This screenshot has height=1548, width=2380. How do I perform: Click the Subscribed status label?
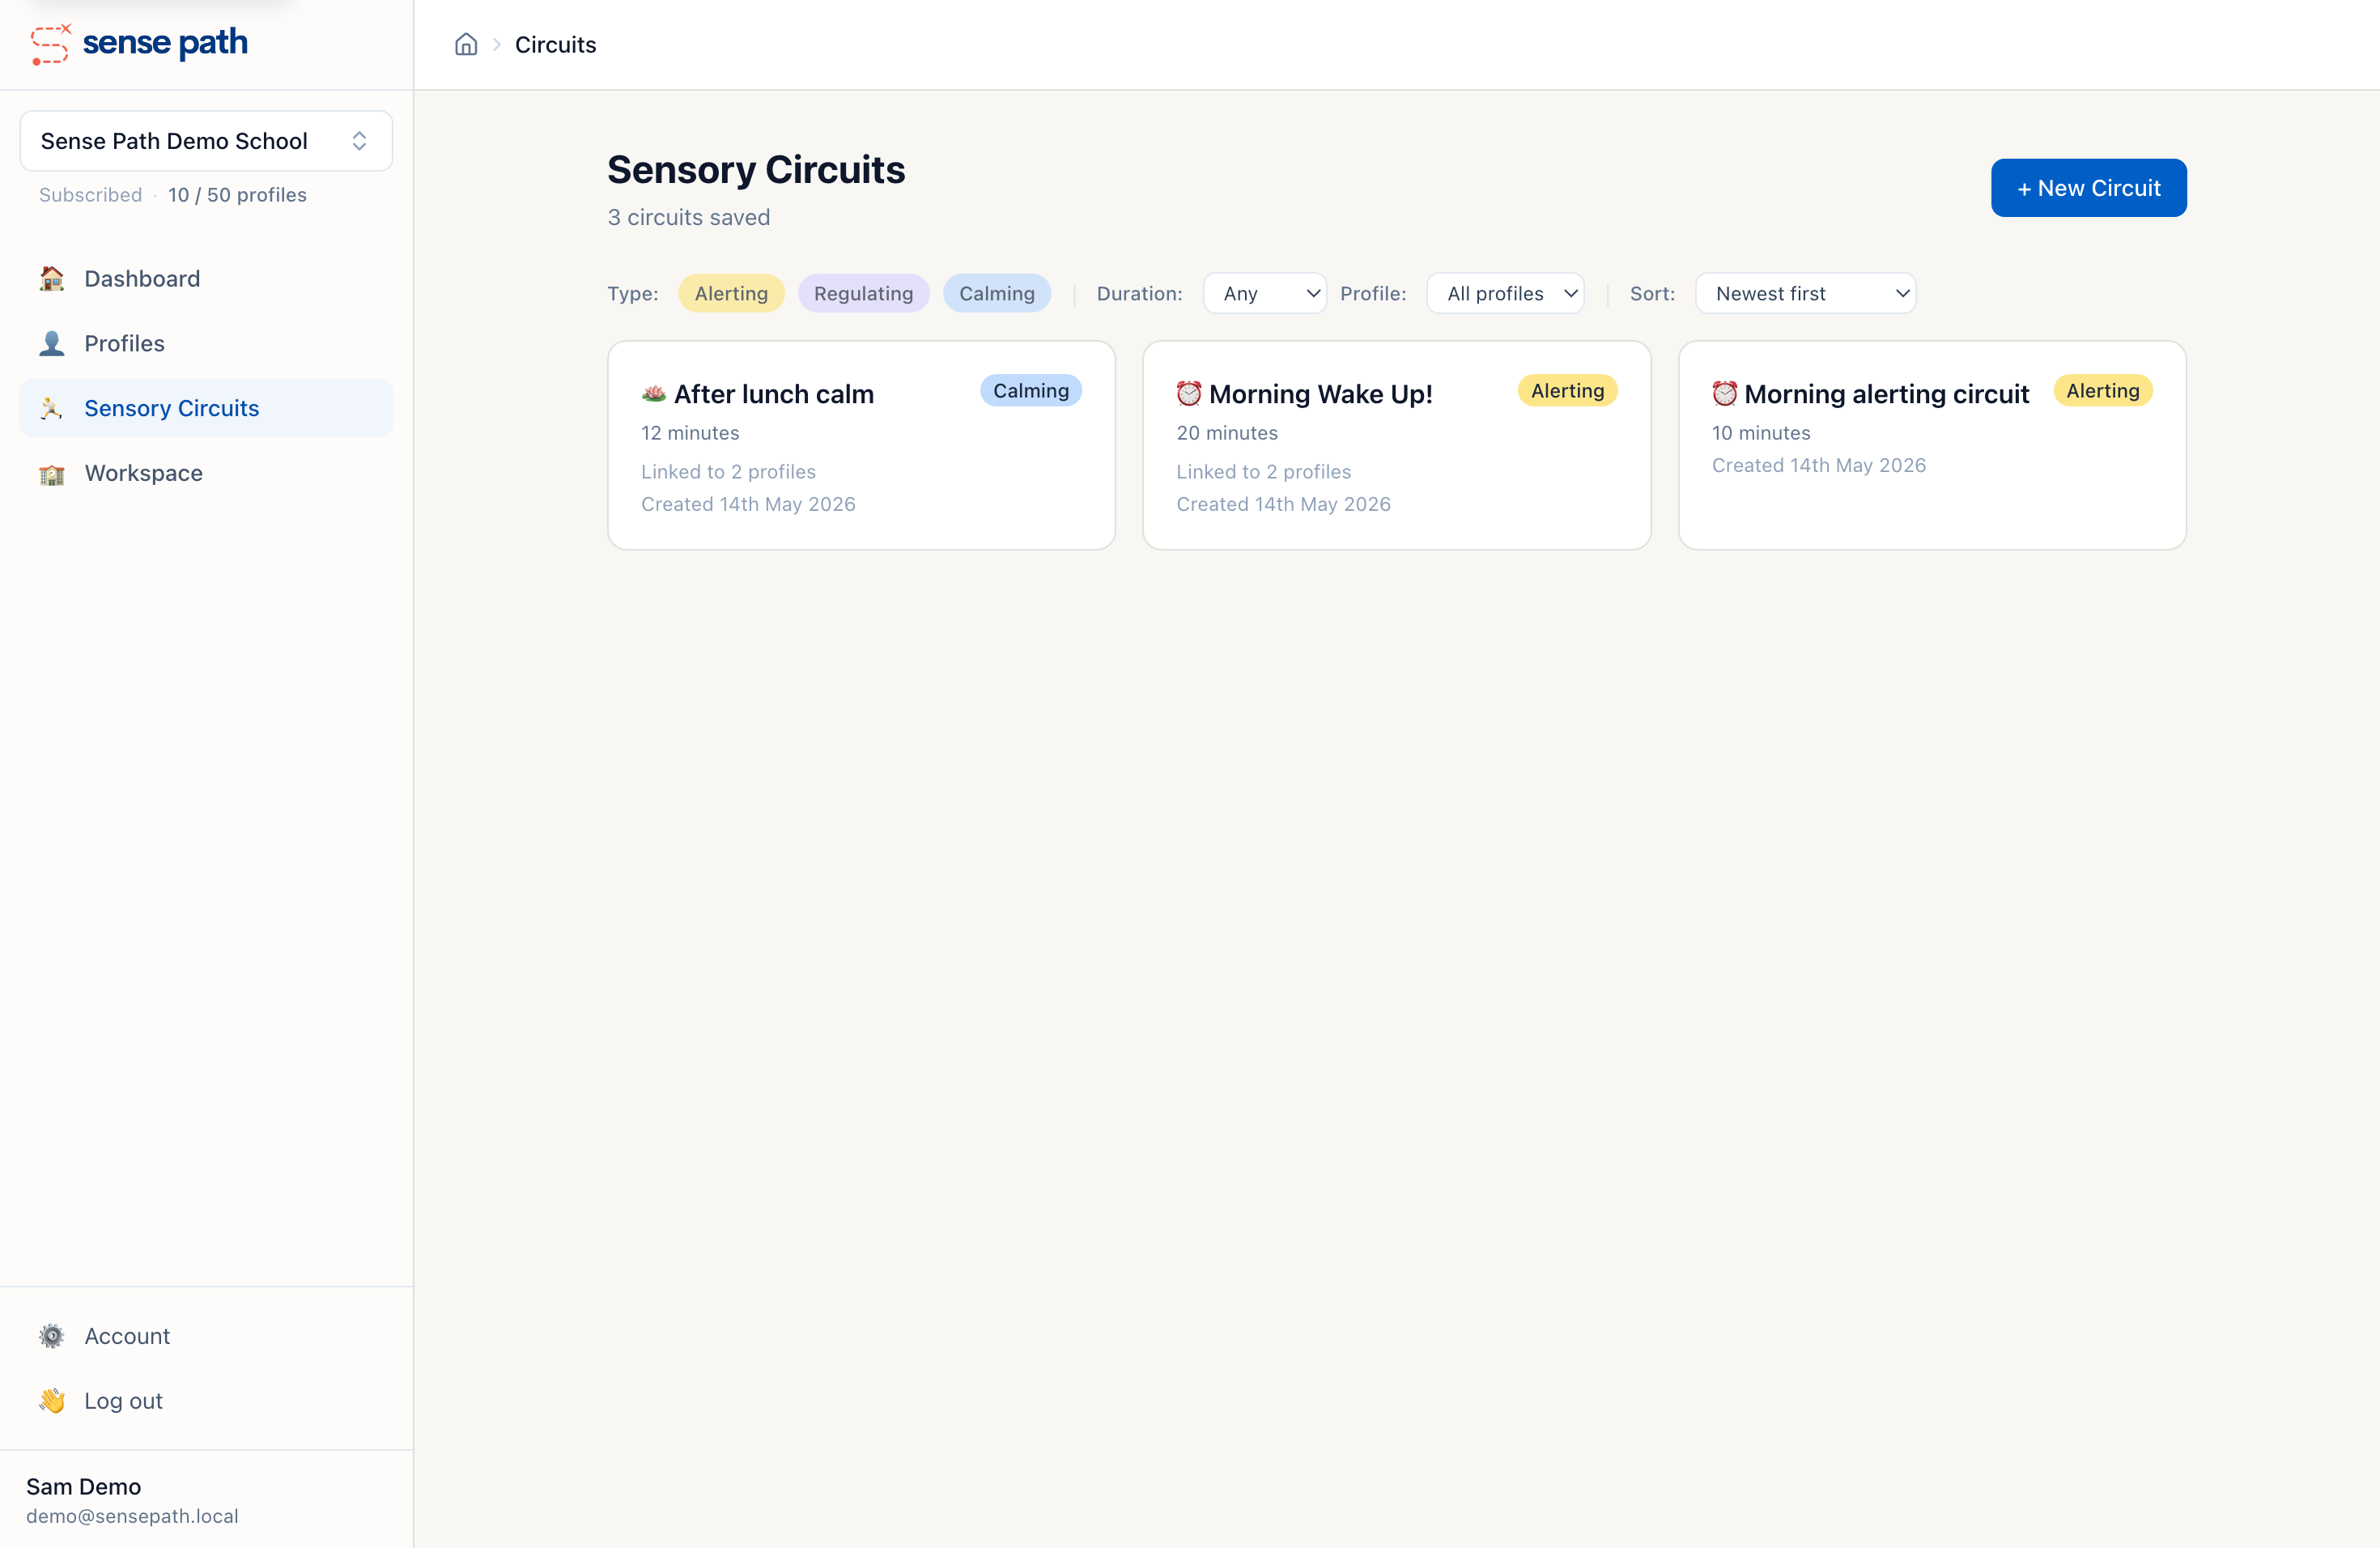90,195
